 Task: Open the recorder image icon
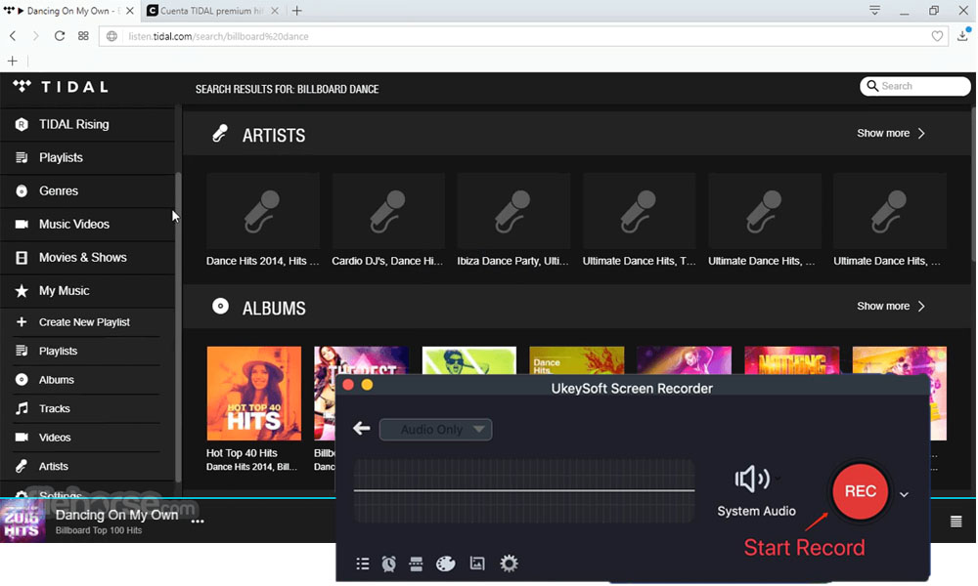(477, 565)
